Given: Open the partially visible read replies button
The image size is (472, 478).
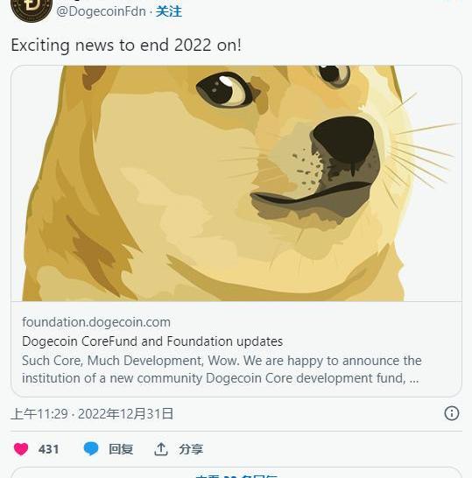Looking at the screenshot, I should point(236,472).
